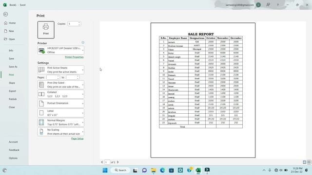Click the sale report page preview
This screenshot has width=312, height=175.
[x=203, y=90]
